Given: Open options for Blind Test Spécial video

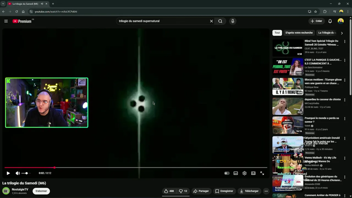Looking at the screenshot, I should pyautogui.click(x=345, y=42).
